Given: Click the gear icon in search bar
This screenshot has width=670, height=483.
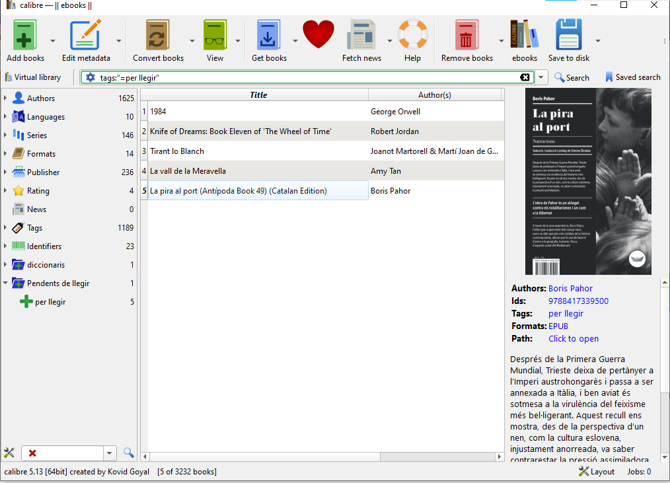Looking at the screenshot, I should click(91, 77).
